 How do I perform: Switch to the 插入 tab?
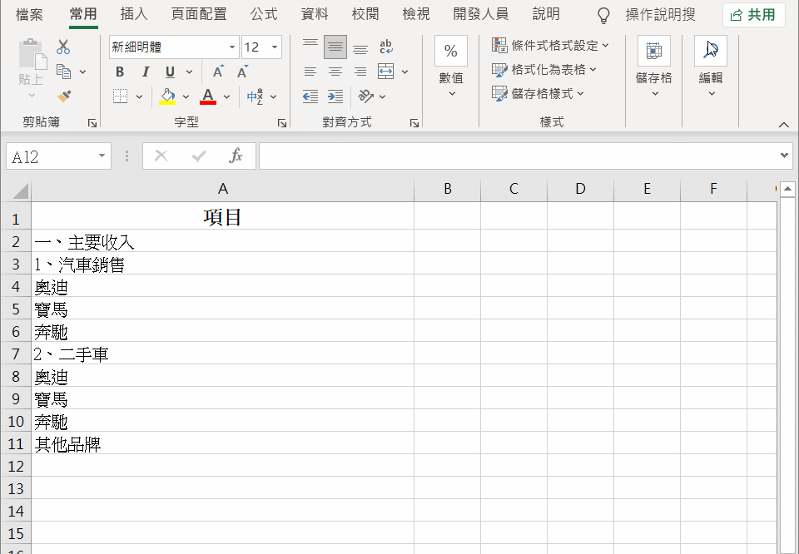(134, 14)
